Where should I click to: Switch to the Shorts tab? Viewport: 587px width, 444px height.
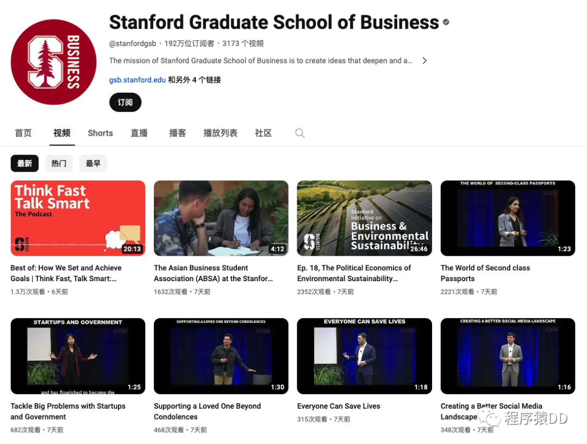tap(101, 133)
